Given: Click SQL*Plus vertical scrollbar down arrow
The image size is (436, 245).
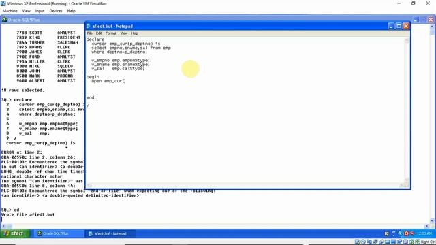Looking at the screenshot, I should point(432,220).
